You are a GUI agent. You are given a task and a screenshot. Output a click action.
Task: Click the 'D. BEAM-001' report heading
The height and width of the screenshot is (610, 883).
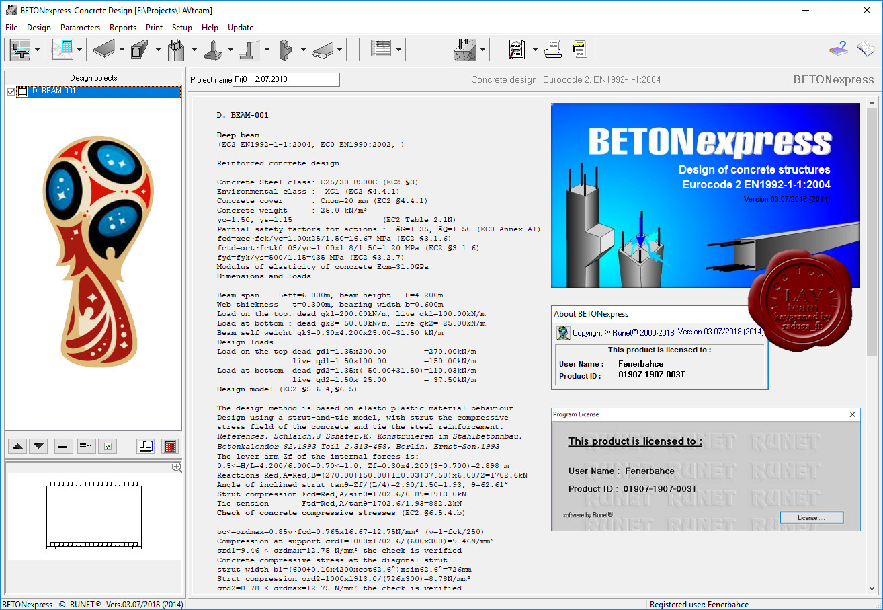click(243, 115)
